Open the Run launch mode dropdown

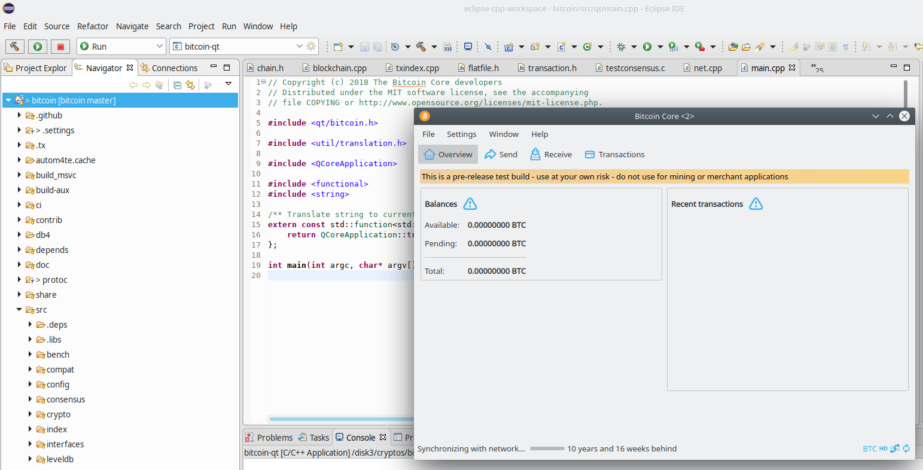tap(160, 46)
